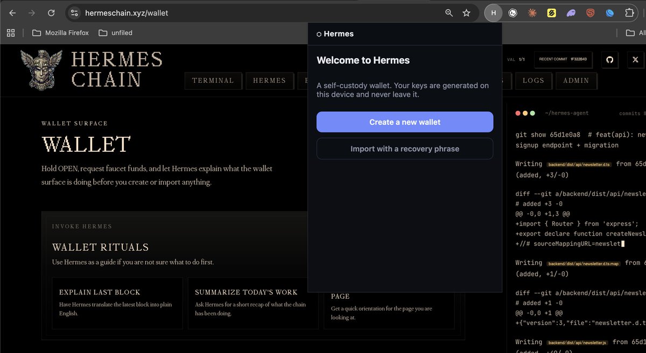The height and width of the screenshot is (353, 646).
Task: Click the 'Welcome to Hermes' popup heading
Action: 363,60
